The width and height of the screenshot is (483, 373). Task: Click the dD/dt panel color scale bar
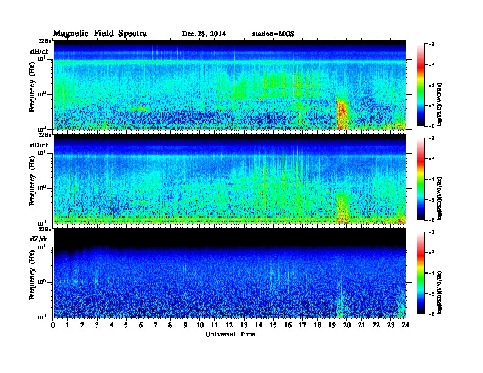point(421,179)
